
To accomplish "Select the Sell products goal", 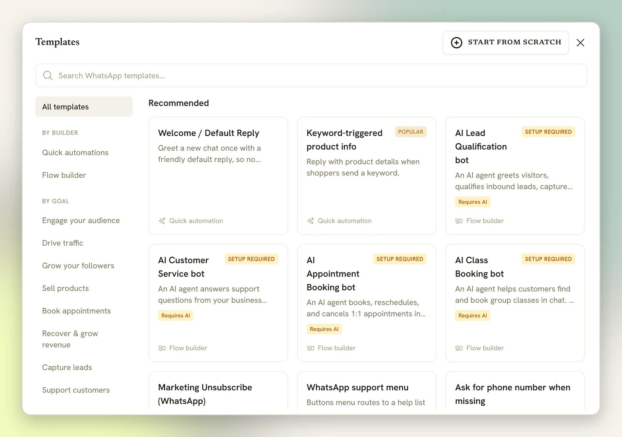I will tap(65, 288).
